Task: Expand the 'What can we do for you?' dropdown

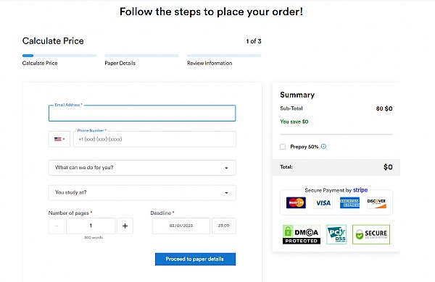Action: [x=142, y=168]
